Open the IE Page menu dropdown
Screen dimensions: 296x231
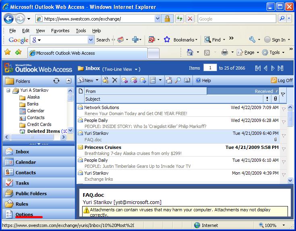click(x=248, y=52)
